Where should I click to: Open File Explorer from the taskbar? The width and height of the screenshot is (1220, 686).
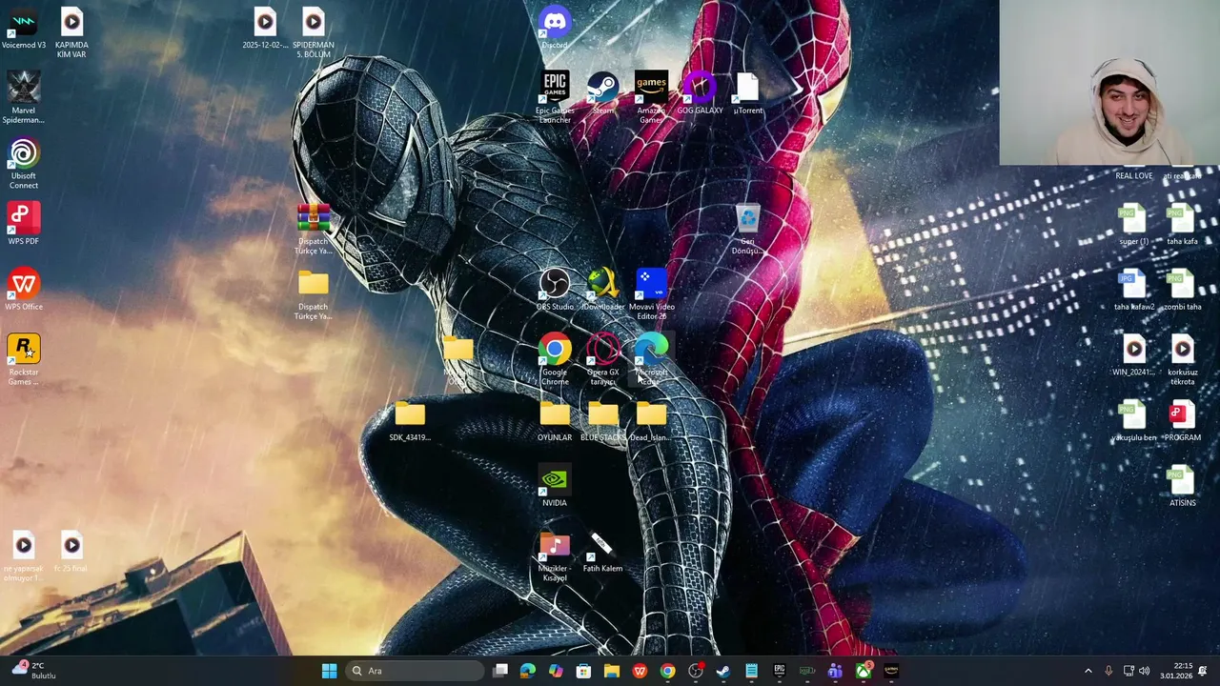[612, 671]
